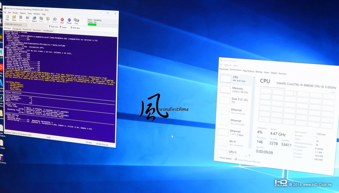This screenshot has height=193, width=339.
Task: Open POV-Ray Render menu
Action: 15,13
